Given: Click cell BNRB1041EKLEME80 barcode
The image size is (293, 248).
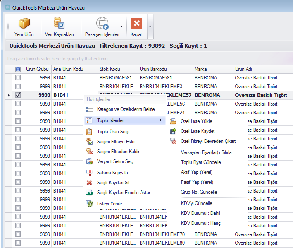Looking at the screenshot, I should point(165,243).
